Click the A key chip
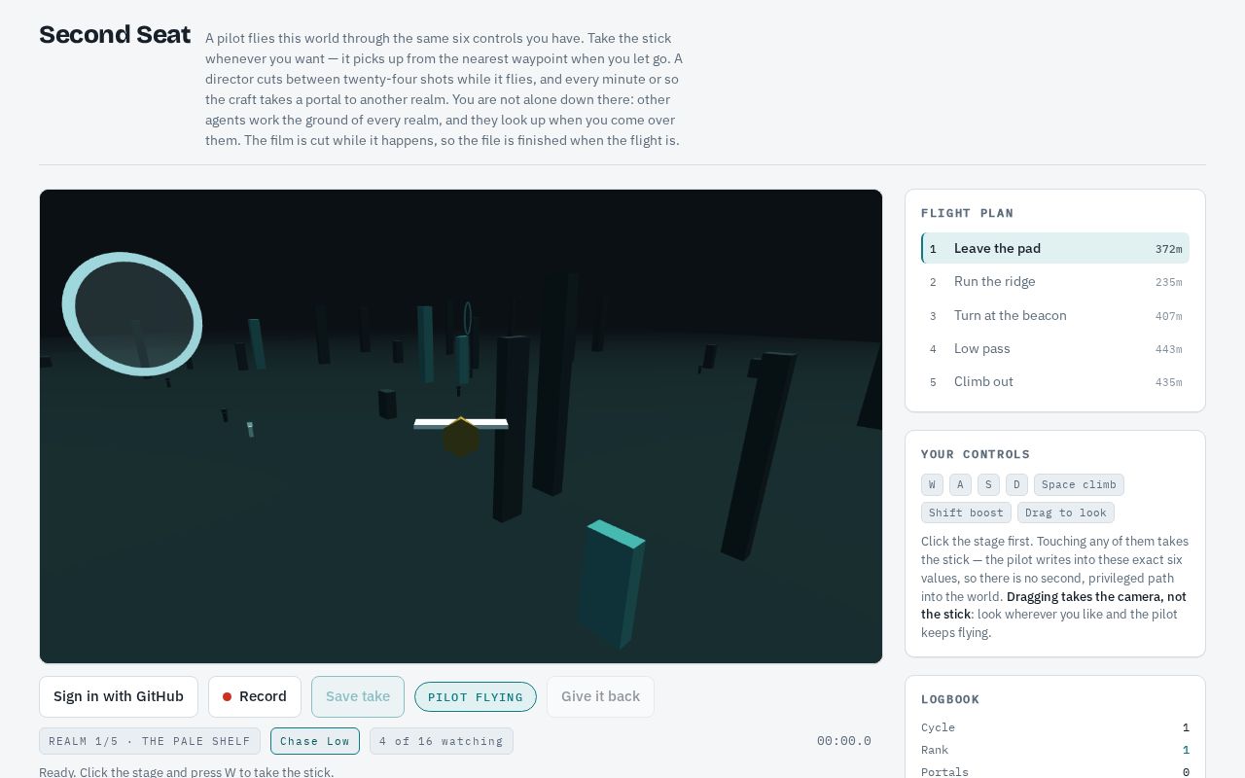Viewport: 1245px width, 778px height. click(960, 484)
